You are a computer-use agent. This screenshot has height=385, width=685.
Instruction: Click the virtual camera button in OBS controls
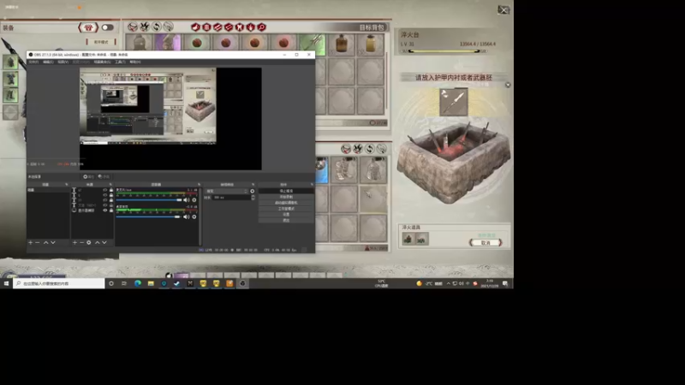coord(286,203)
